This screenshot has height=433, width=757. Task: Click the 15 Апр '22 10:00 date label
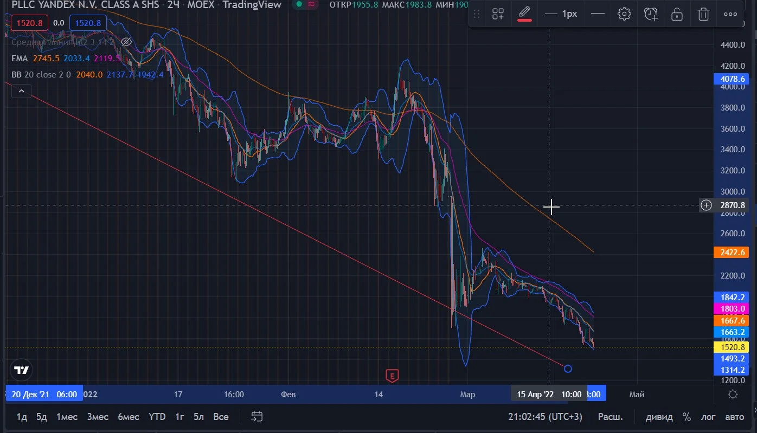click(549, 394)
